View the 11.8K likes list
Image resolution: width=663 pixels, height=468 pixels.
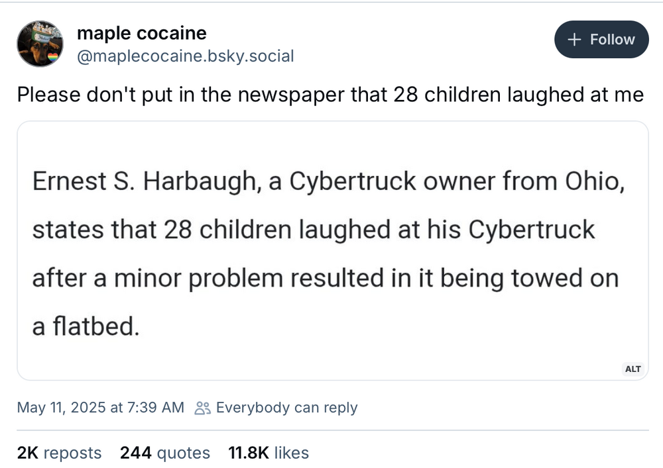[268, 453]
